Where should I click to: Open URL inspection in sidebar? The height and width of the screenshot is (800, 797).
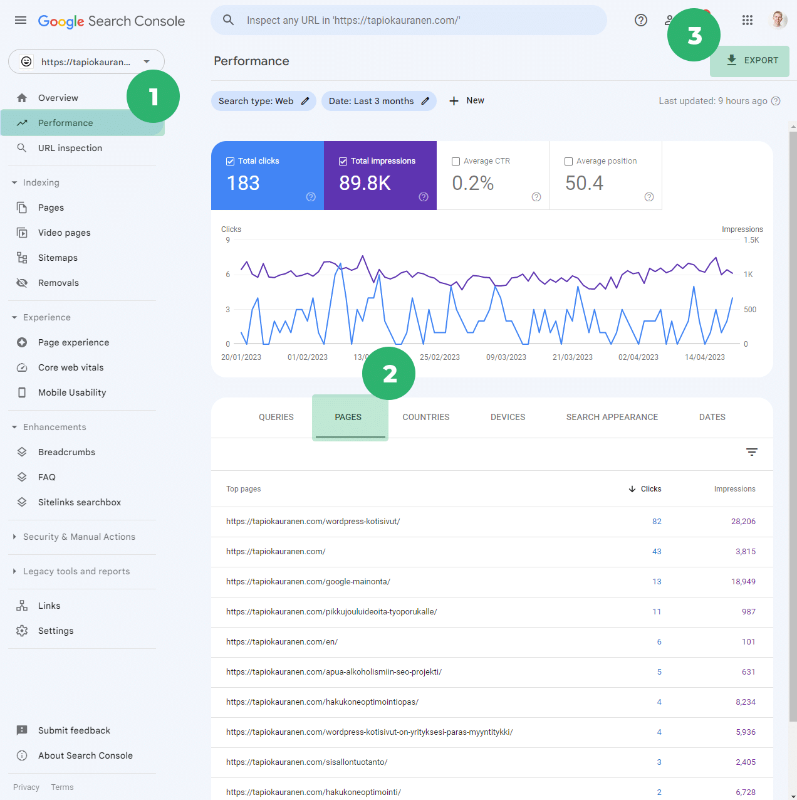coord(83,148)
